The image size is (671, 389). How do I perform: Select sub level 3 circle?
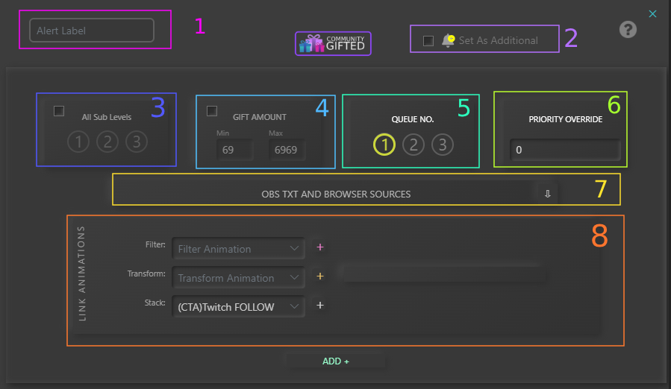click(136, 141)
